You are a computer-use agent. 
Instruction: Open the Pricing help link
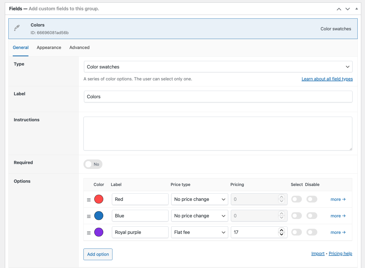(x=340, y=253)
